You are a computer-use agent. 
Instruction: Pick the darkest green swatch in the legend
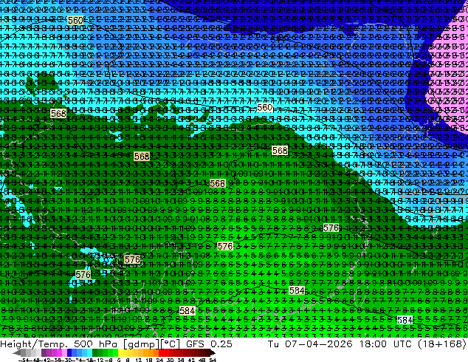pyautogui.click(x=95, y=352)
